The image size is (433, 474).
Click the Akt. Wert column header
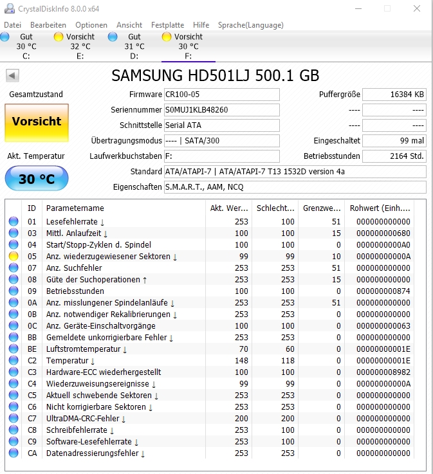tap(228, 208)
